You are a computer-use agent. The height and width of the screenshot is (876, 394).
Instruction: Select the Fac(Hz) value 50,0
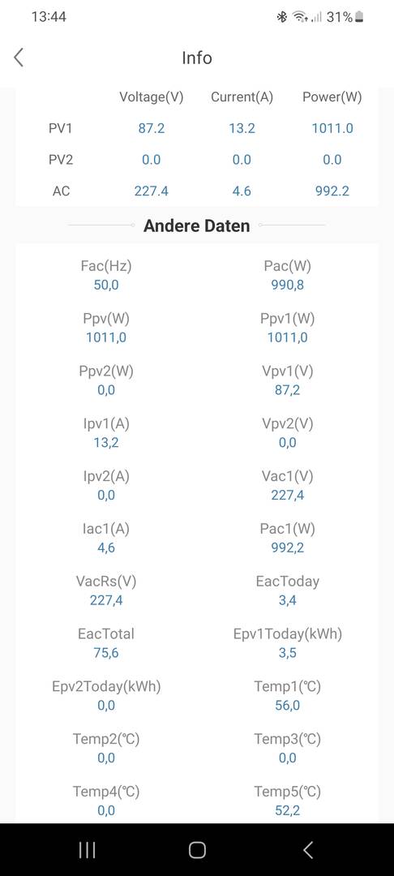pyautogui.click(x=106, y=285)
